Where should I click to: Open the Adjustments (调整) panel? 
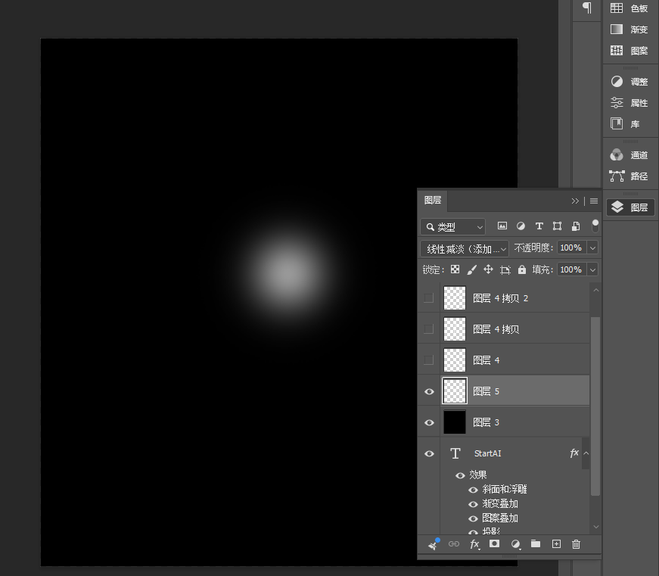[629, 82]
